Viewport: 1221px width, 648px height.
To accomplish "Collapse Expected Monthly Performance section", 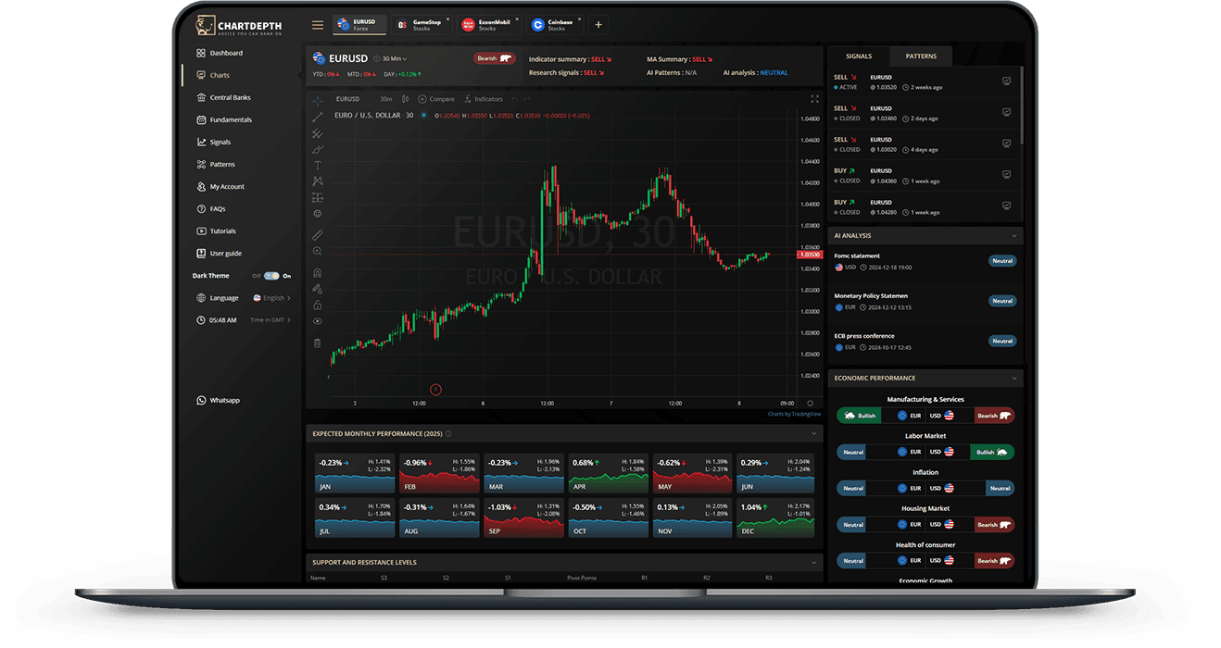I will (x=814, y=433).
